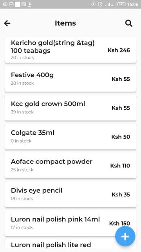141x252 pixels.
Task: Tap the image notification icon
Action: pyautogui.click(x=11, y=4)
